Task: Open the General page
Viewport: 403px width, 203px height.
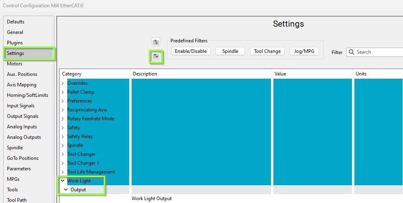Action: (x=15, y=32)
